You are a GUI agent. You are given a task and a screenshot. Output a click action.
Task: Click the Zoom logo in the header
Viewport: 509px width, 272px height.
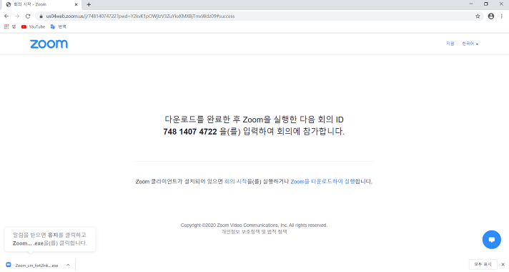coord(49,44)
